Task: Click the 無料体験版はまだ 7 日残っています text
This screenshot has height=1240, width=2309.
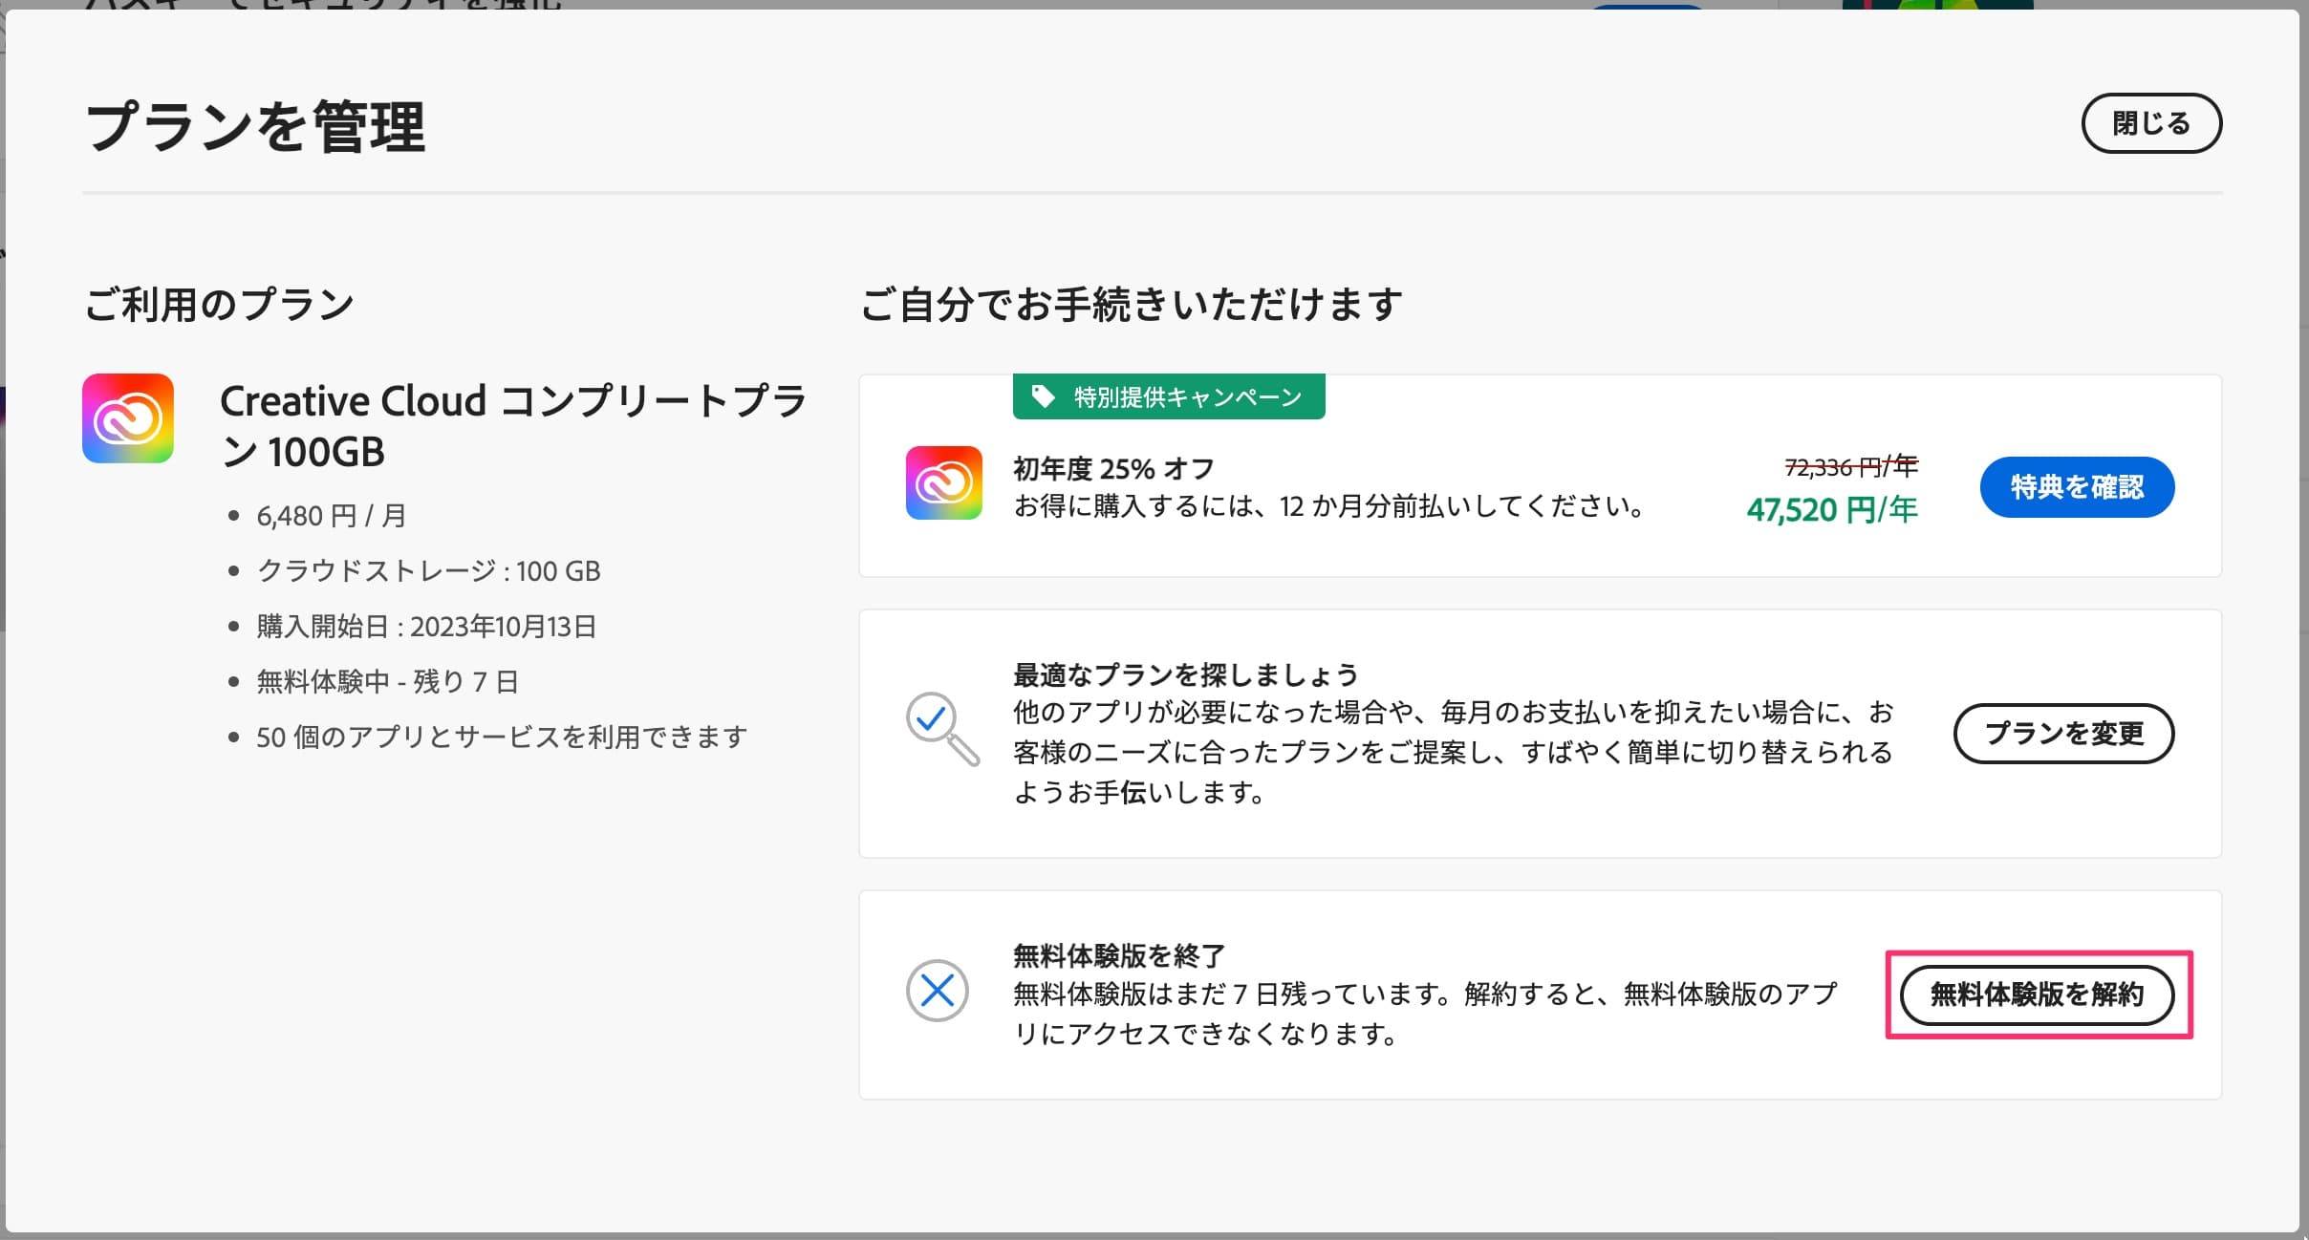Action: (1425, 1014)
